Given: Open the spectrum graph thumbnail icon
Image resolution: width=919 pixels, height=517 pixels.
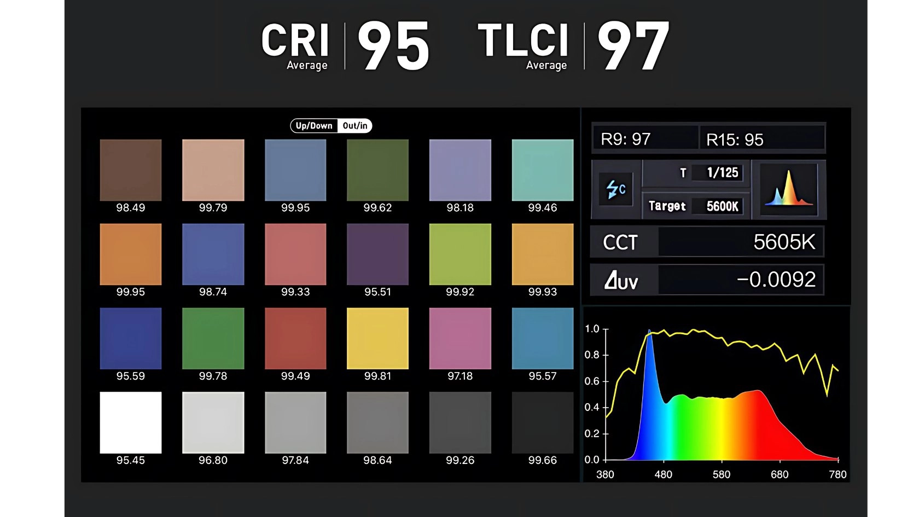Looking at the screenshot, I should point(788,189).
